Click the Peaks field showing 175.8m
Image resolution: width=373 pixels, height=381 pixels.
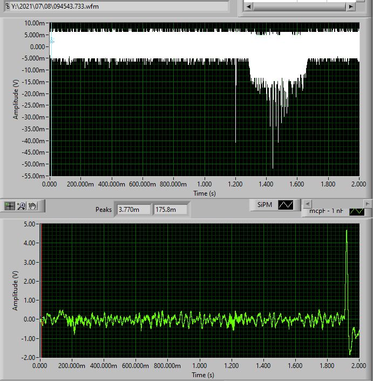(171, 210)
